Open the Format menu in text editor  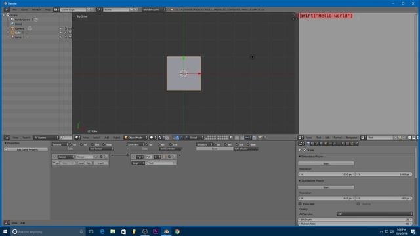click(x=337, y=138)
